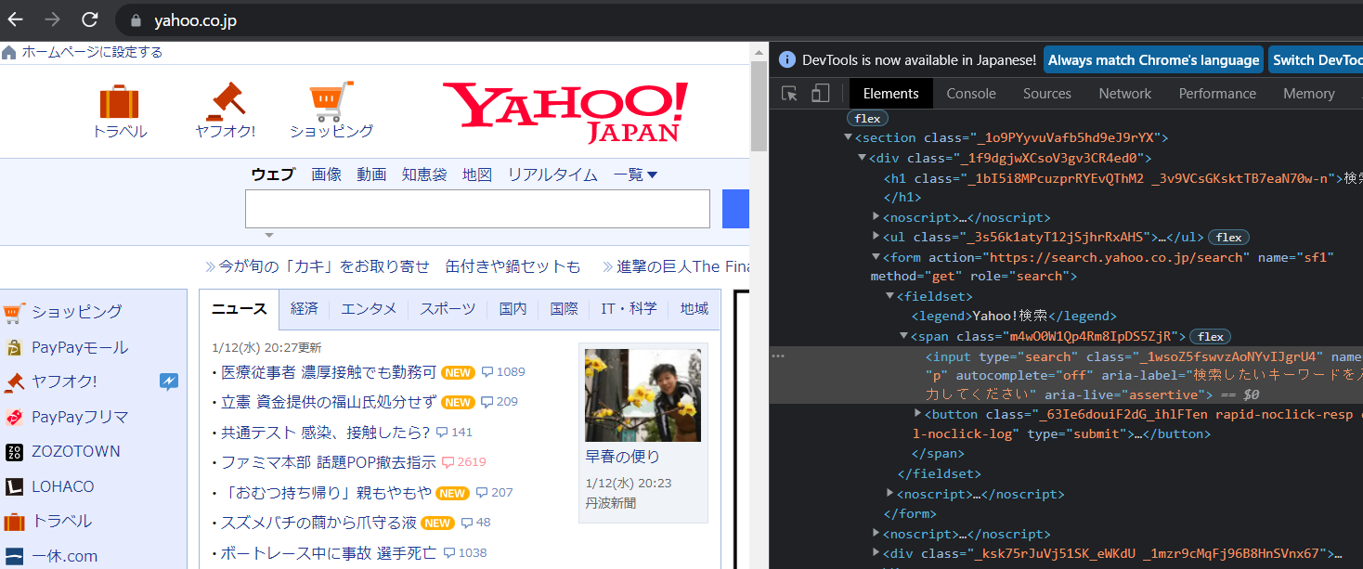The width and height of the screenshot is (1363, 569).
Task: Select the 経済 news tab
Action: [305, 309]
